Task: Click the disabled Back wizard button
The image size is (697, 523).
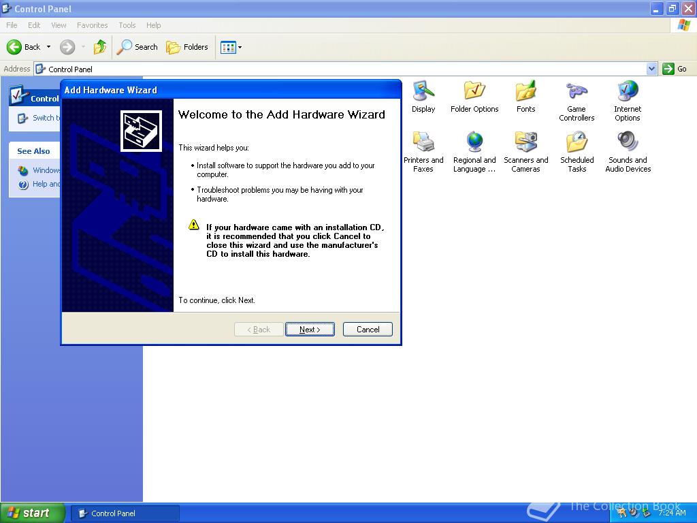Action: 259,330
